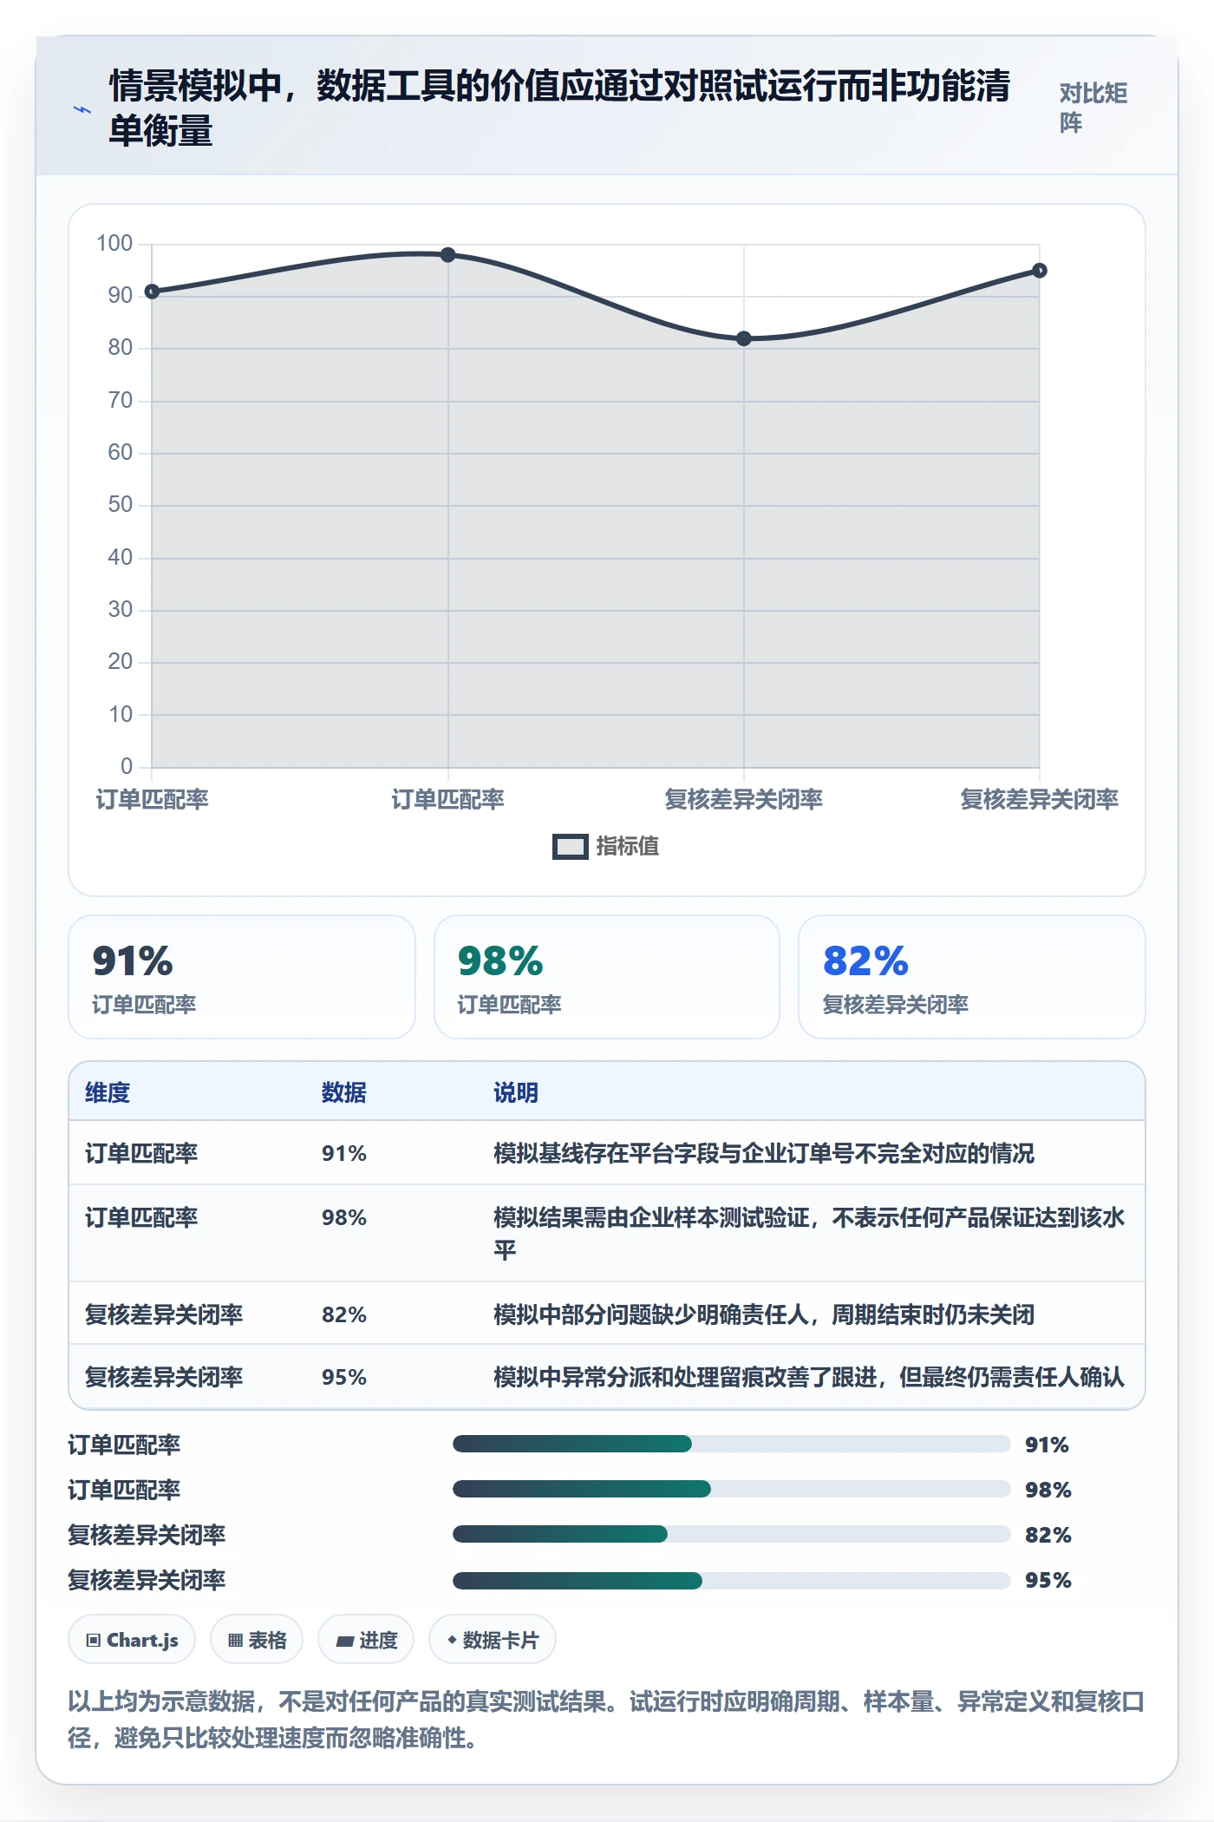Click the 说明 column header
The height and width of the screenshot is (1822, 1214).
[x=516, y=1092]
